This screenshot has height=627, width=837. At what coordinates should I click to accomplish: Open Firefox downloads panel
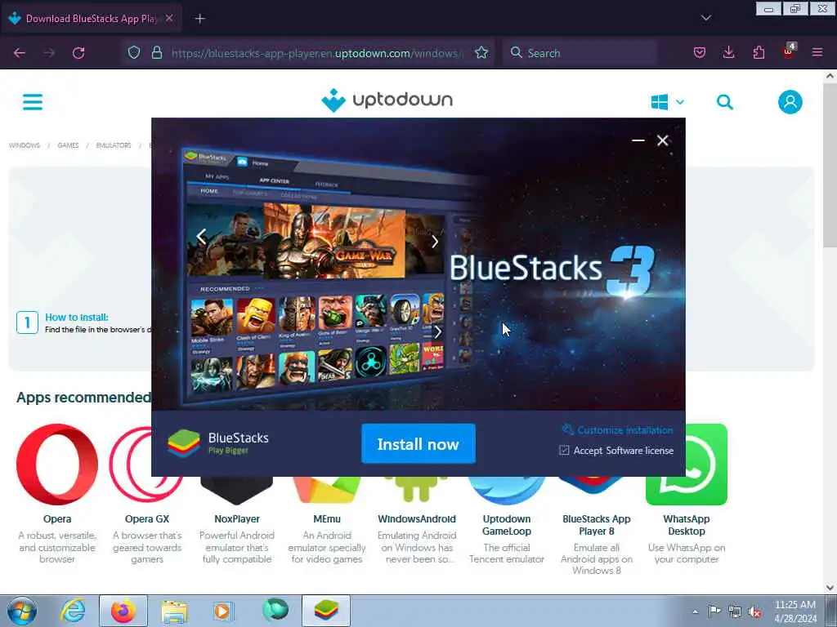pyautogui.click(x=728, y=52)
